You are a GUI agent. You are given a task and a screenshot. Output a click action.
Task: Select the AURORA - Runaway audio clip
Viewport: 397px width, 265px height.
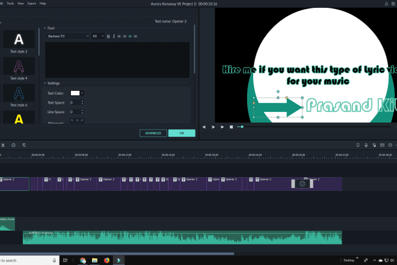[182, 238]
